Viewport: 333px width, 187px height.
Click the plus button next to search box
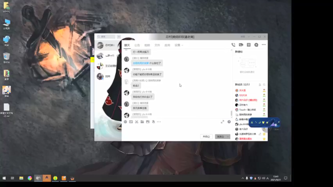click(119, 37)
